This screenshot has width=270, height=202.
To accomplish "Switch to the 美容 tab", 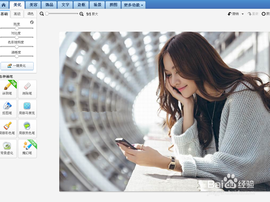I will (33, 5).
